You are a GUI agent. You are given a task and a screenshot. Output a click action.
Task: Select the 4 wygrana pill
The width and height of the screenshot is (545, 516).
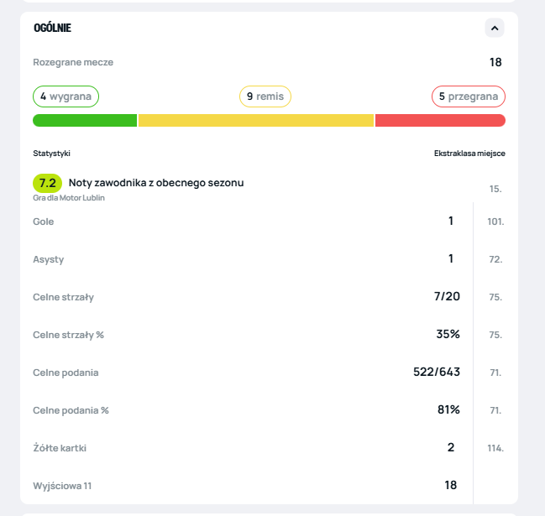click(66, 96)
